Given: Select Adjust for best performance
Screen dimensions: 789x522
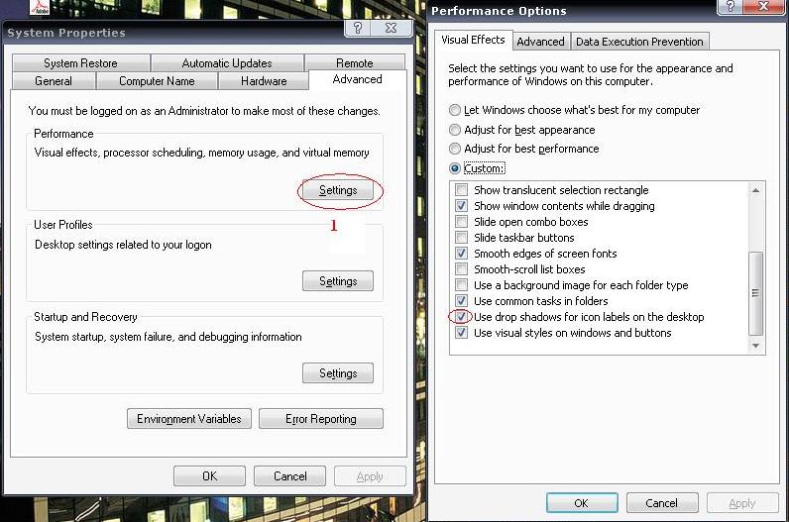Looking at the screenshot, I should point(455,149).
